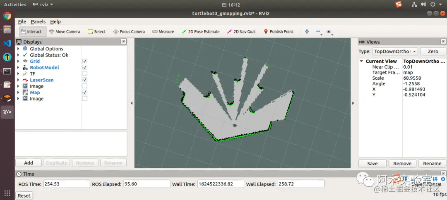Screen dimensions: 447x200
Task: Open the text editor dock icon
Action: pos(7,84)
